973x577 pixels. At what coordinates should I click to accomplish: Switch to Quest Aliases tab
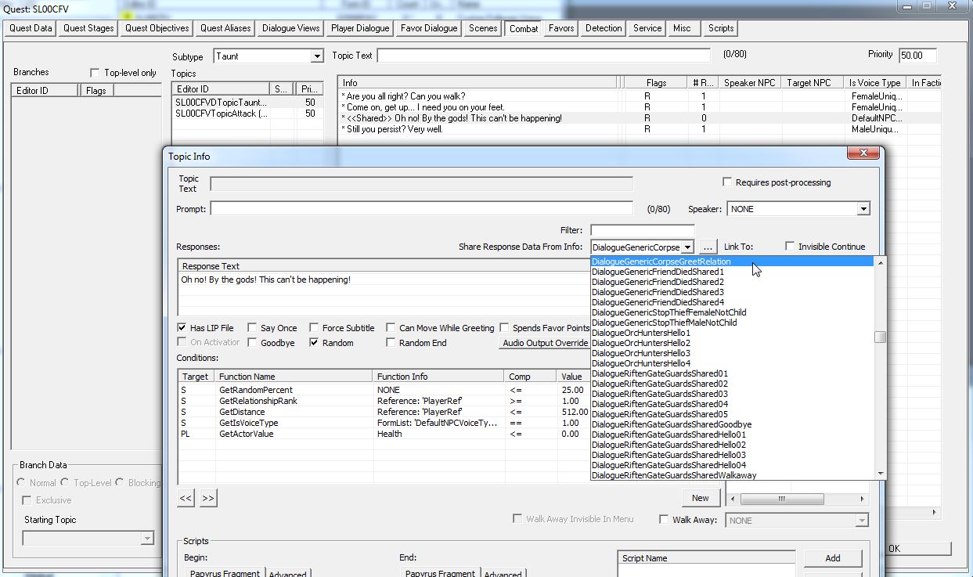pos(225,28)
